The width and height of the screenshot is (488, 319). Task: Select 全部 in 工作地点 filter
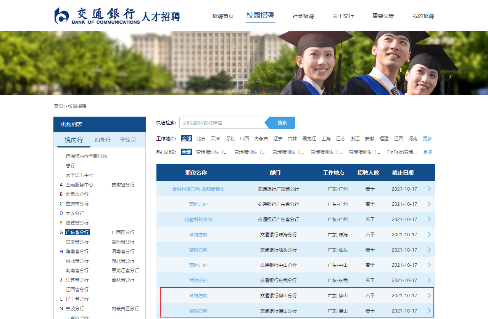(x=187, y=138)
